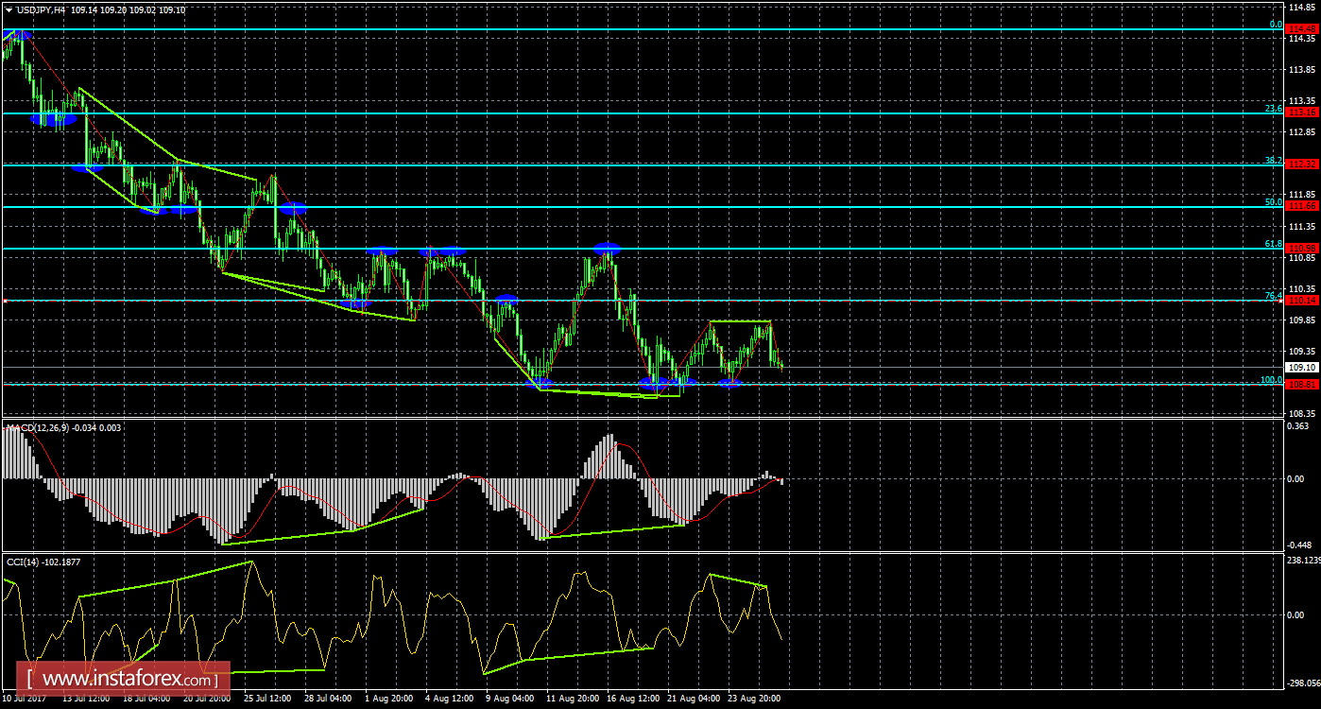Select the 113.16 red price label

click(1303, 112)
